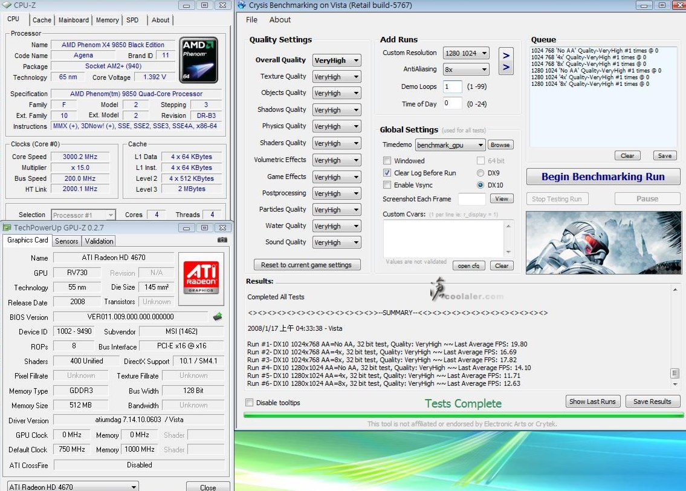Click the CPU-Z title bar icon
This screenshot has height=491, width=686.
click(7, 5)
